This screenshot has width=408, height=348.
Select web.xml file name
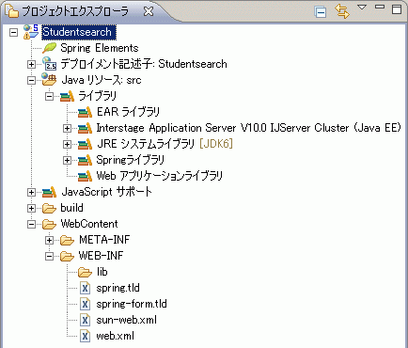[x=116, y=336]
